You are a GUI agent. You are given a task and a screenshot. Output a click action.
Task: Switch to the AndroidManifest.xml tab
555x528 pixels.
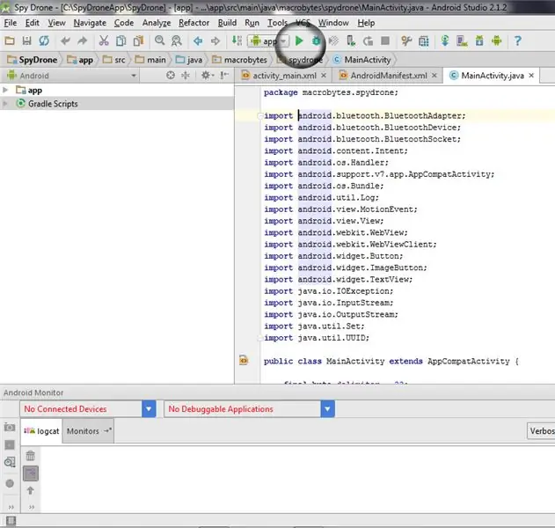388,76
